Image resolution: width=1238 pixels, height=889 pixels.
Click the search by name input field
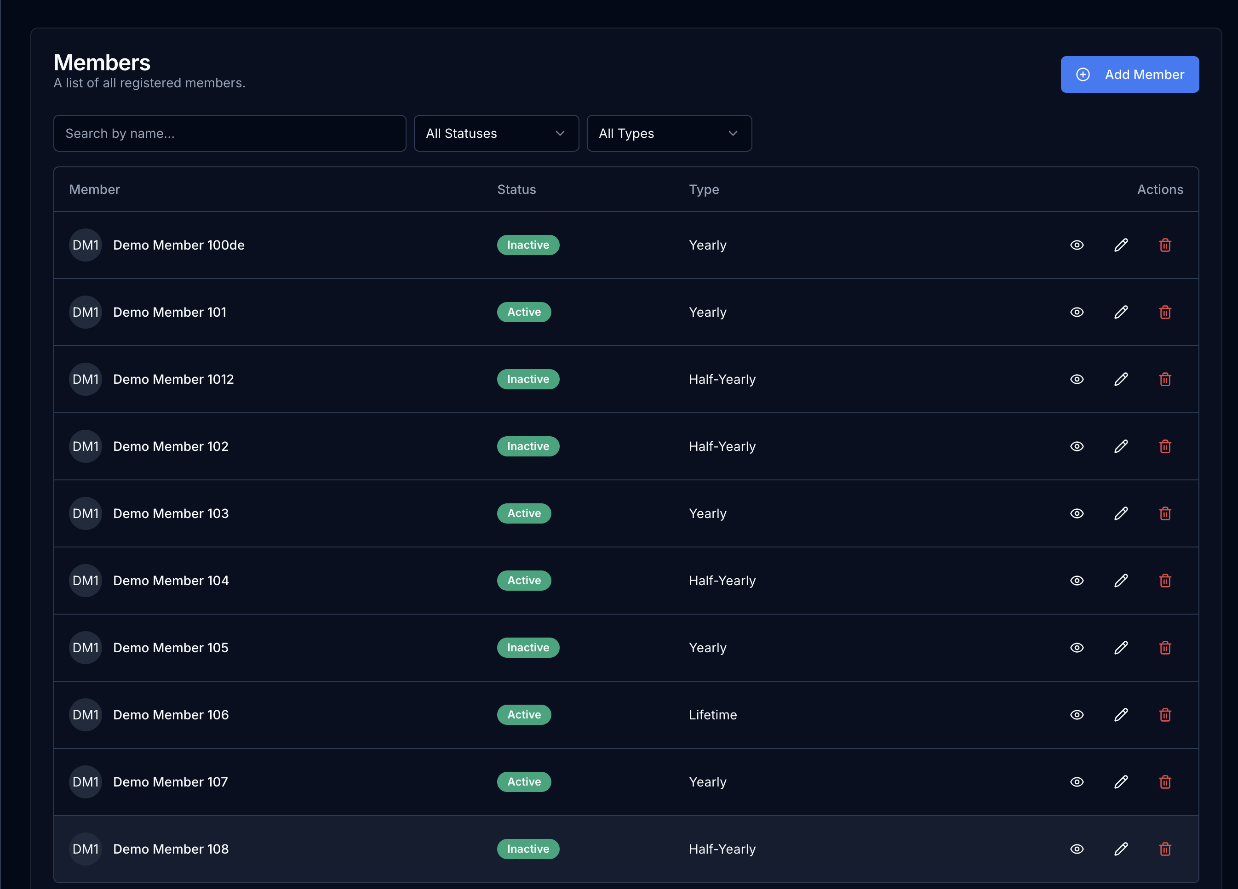click(x=230, y=133)
